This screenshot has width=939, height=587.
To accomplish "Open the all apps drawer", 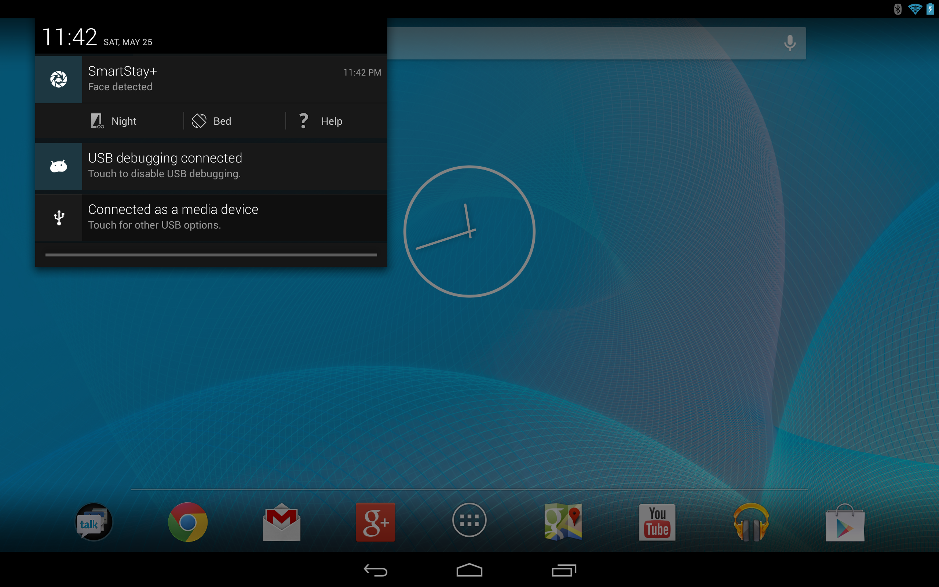I will point(469,520).
